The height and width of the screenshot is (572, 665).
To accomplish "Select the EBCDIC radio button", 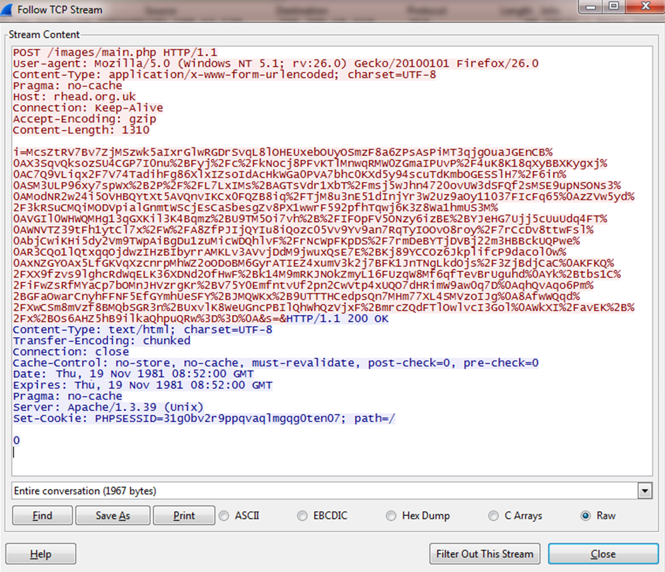I will [x=302, y=515].
